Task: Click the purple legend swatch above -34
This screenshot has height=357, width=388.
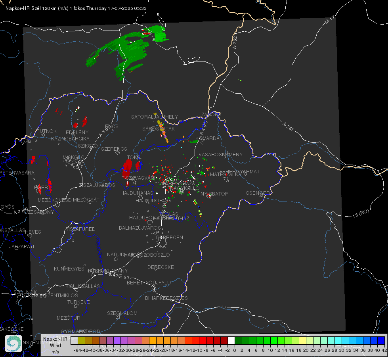Action: [x=117, y=340]
